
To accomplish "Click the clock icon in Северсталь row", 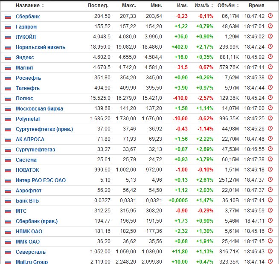I will click(x=270, y=251).
